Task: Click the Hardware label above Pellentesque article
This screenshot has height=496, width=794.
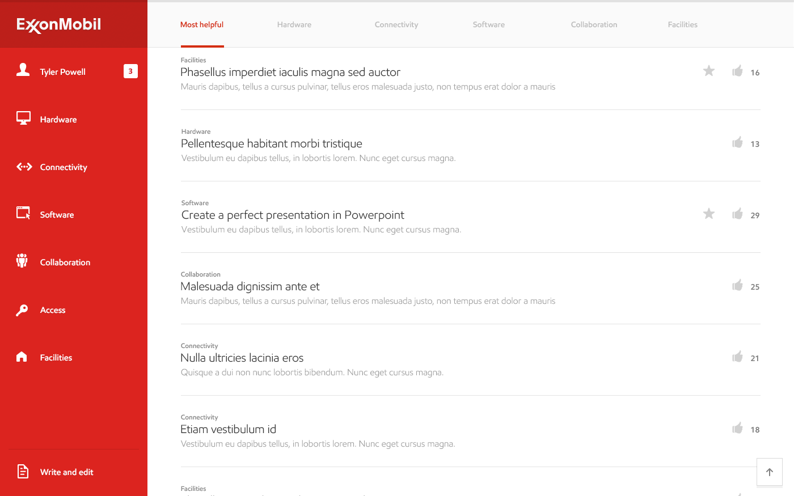Action: point(196,132)
